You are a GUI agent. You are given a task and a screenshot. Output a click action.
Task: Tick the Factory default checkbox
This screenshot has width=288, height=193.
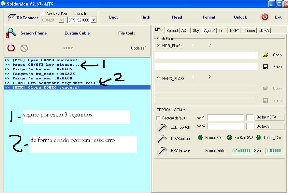click(x=158, y=118)
